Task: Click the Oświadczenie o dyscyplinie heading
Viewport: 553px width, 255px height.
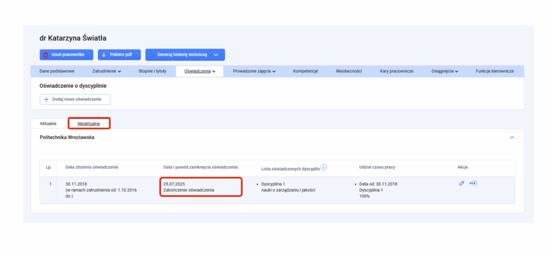Action: click(73, 86)
